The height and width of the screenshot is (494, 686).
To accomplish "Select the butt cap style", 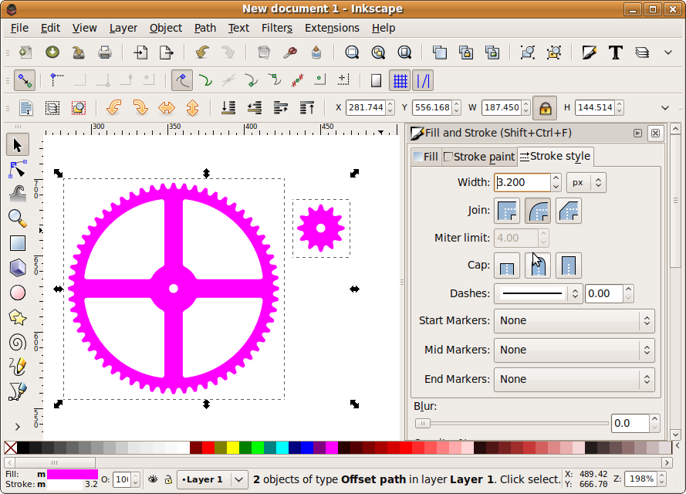I will tap(507, 266).
